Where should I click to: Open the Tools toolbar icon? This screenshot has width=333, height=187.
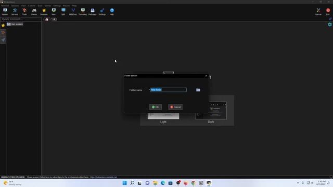coord(24,11)
